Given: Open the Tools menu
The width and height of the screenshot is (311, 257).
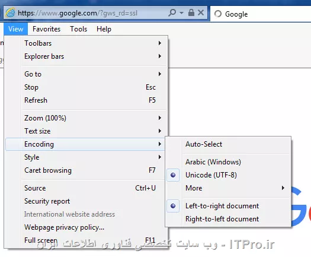Looking at the screenshot, I should (79, 29).
